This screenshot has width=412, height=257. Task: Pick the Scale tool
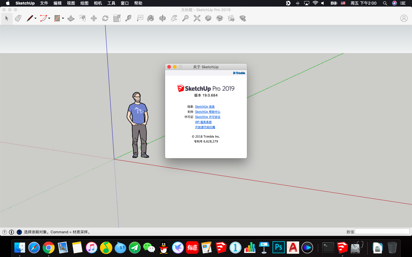tap(117, 19)
